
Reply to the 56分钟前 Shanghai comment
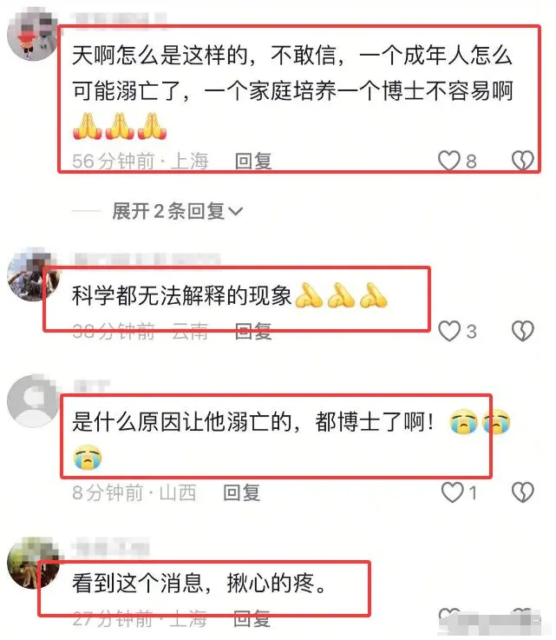(x=253, y=161)
